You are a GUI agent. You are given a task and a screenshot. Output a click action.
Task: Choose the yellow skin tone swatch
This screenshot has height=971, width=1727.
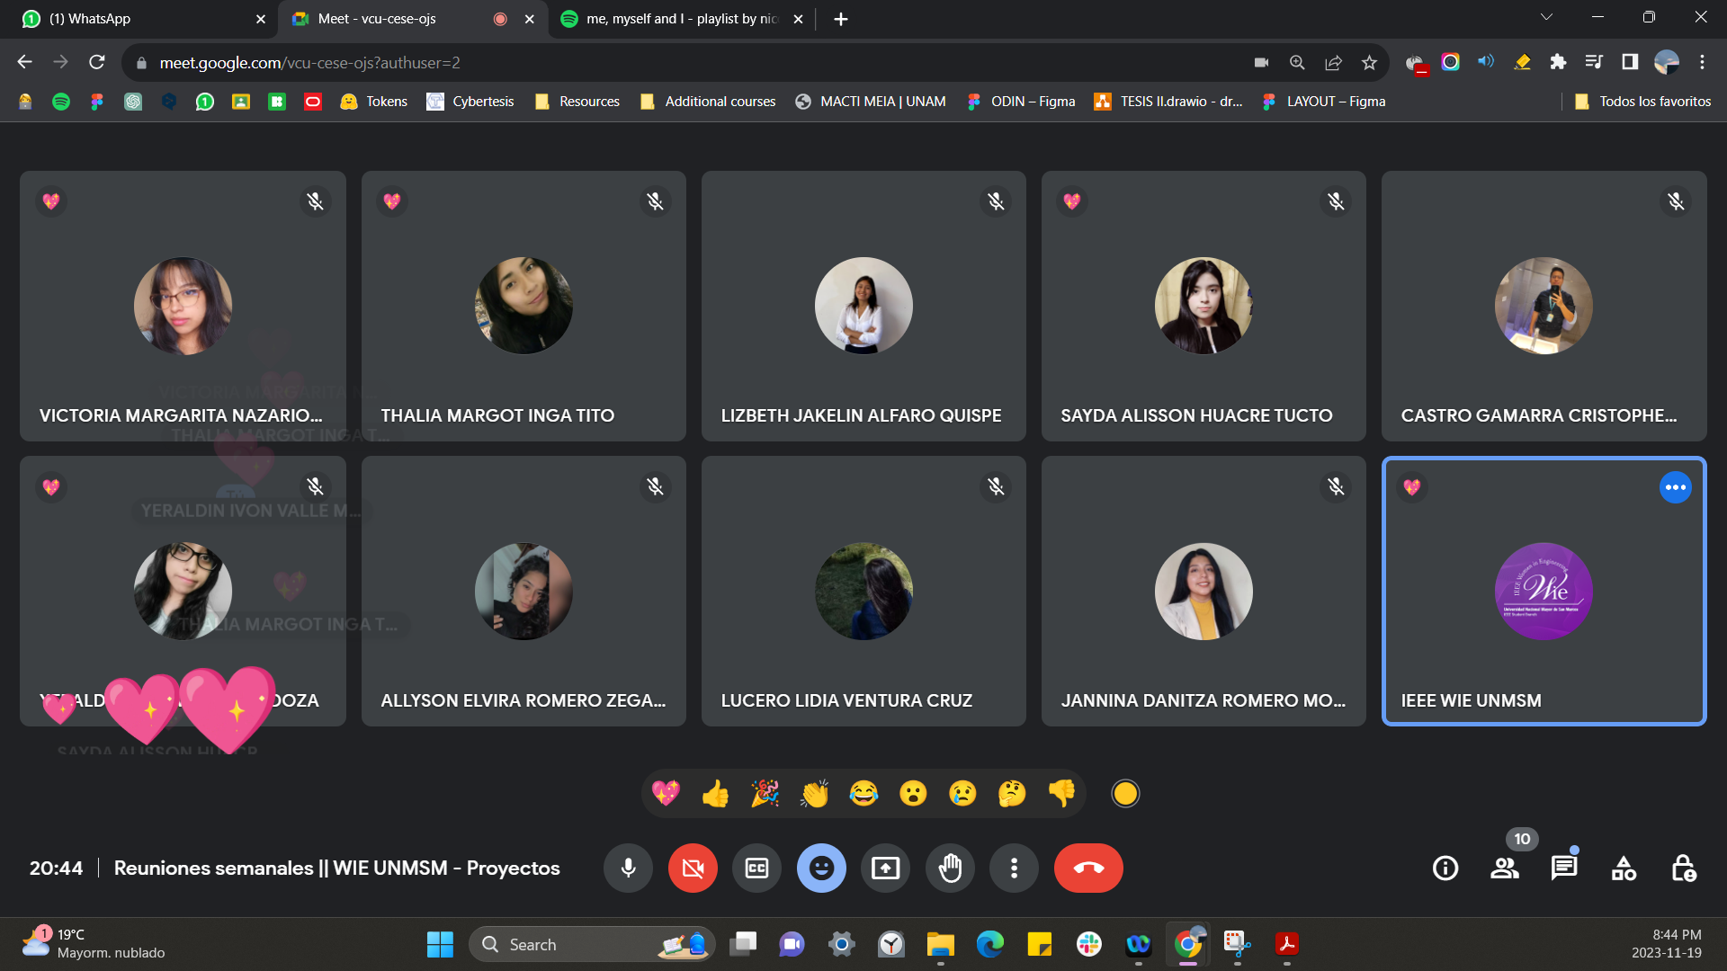coord(1125,793)
